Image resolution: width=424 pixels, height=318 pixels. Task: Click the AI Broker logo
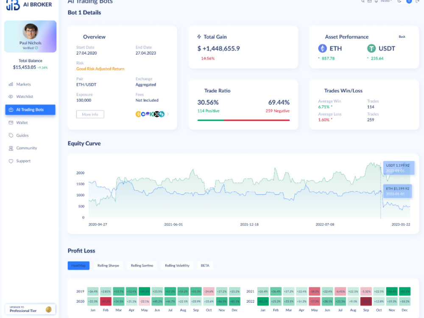(29, 5)
